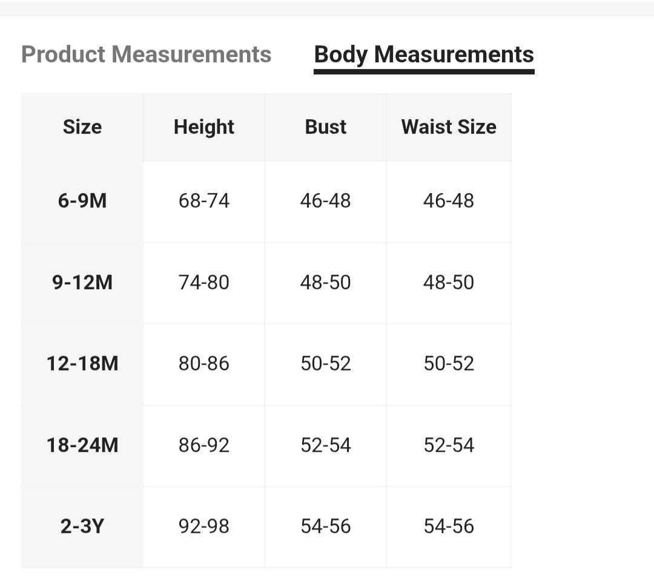Click the 46-48 bust cell
This screenshot has height=582, width=654.
pyautogui.click(x=326, y=201)
